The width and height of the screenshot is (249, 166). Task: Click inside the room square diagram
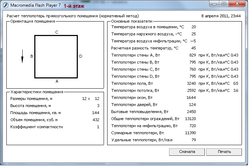(x=56, y=57)
